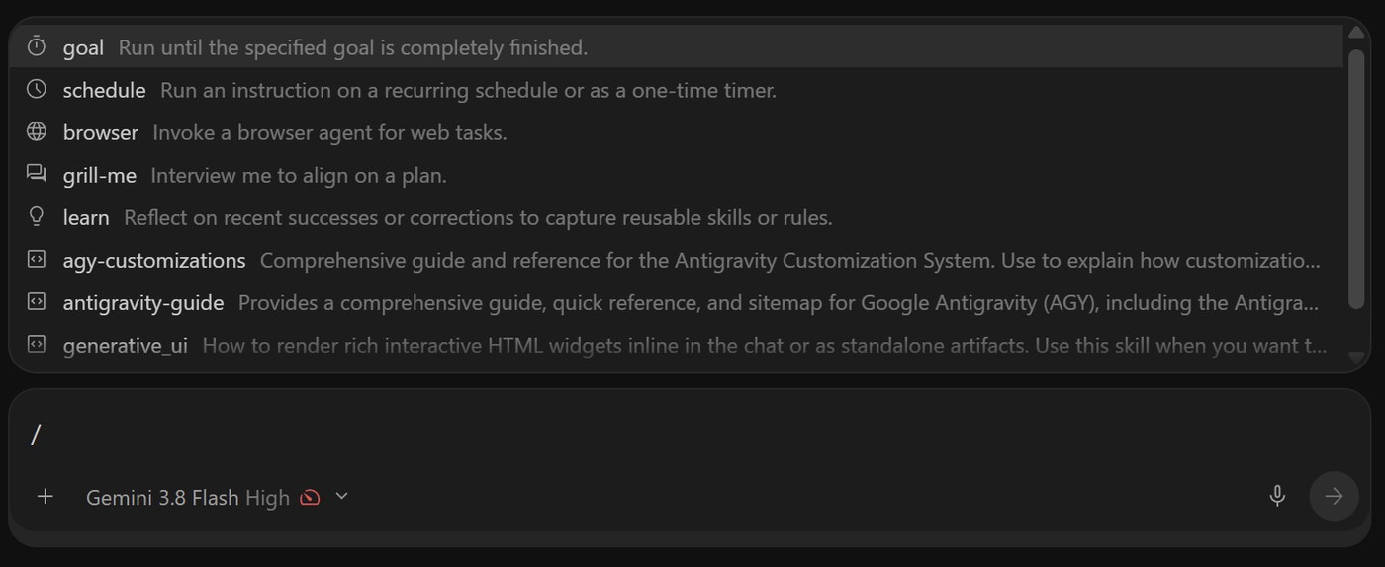Image resolution: width=1385 pixels, height=567 pixels.
Task: Click the clock icon next to schedule
Action: (x=37, y=89)
